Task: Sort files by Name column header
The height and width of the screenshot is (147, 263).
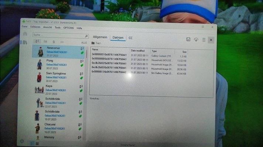Action: (x=95, y=50)
